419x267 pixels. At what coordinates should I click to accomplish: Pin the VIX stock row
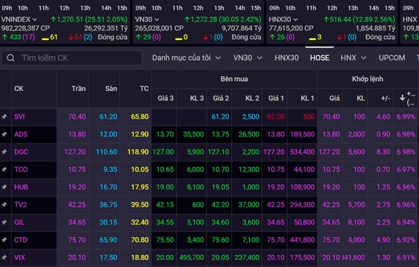[x=4, y=257]
